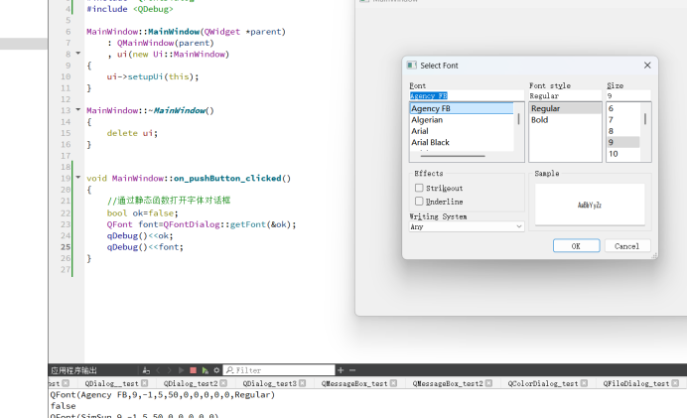
Task: Click the font list horizontal scrollbar
Action: [x=453, y=156]
